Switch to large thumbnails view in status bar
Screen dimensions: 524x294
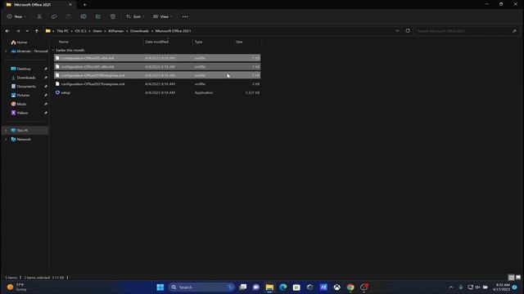point(518,278)
